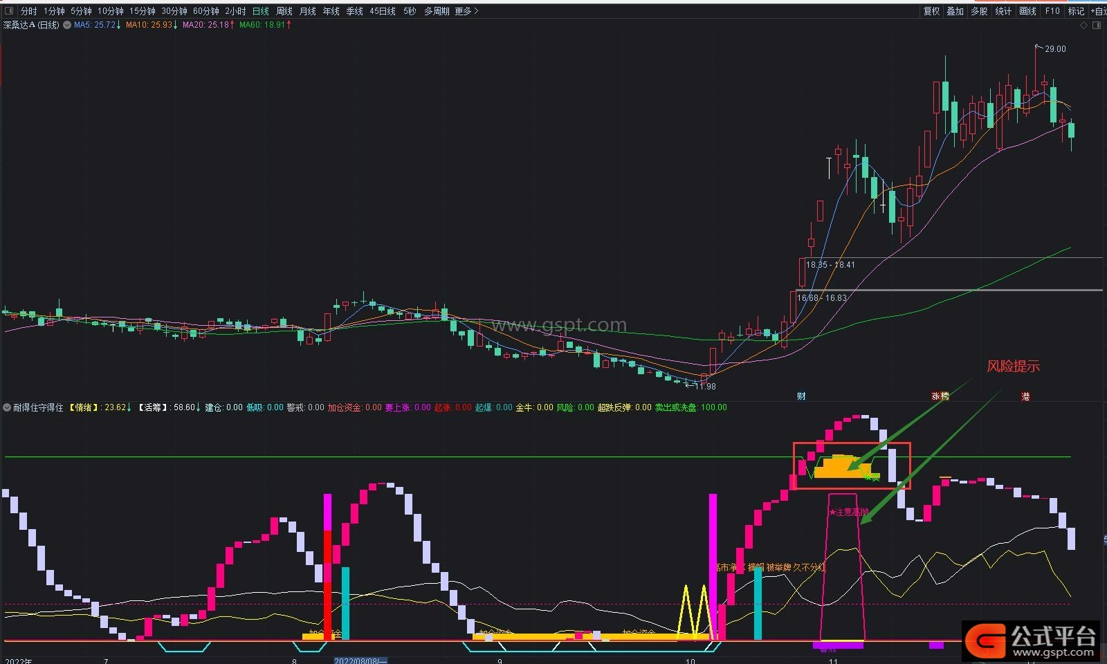
Task: Click the MA5 moving average label
Action: (97, 25)
